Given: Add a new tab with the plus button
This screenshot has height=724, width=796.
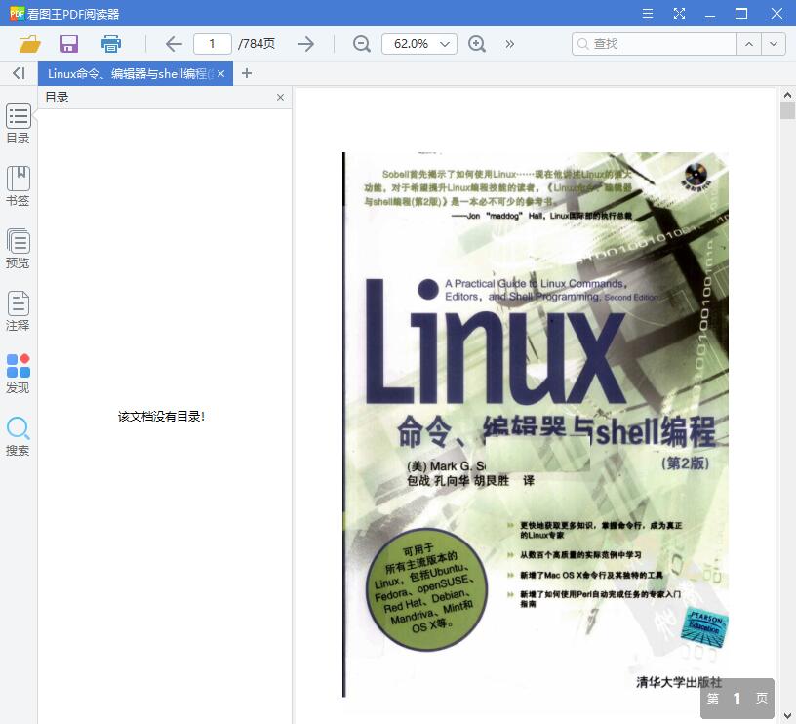Looking at the screenshot, I should (247, 73).
